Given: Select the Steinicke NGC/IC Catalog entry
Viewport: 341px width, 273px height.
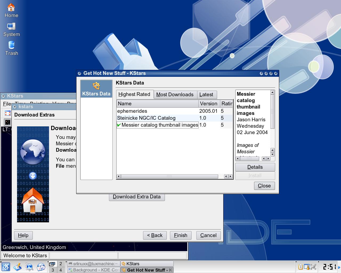Looking at the screenshot, I should pos(174,118).
